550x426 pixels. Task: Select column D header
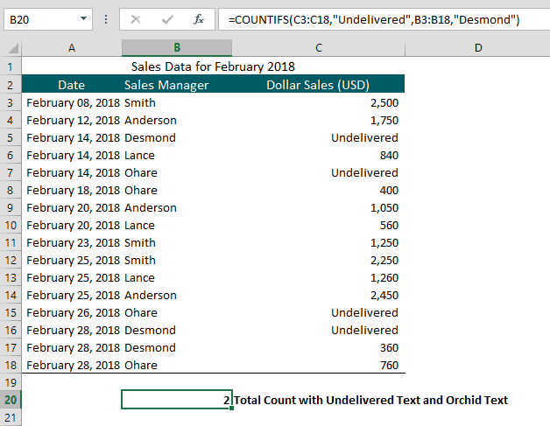[477, 48]
